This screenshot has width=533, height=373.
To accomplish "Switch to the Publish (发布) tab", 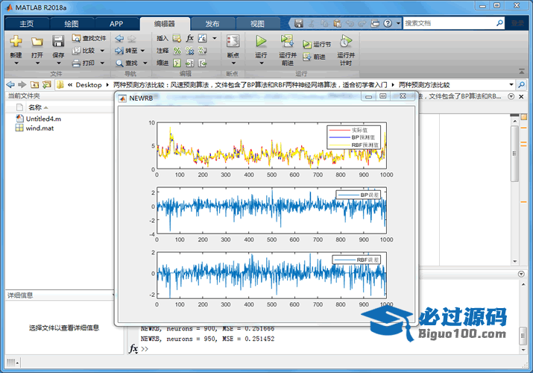I will tap(212, 24).
